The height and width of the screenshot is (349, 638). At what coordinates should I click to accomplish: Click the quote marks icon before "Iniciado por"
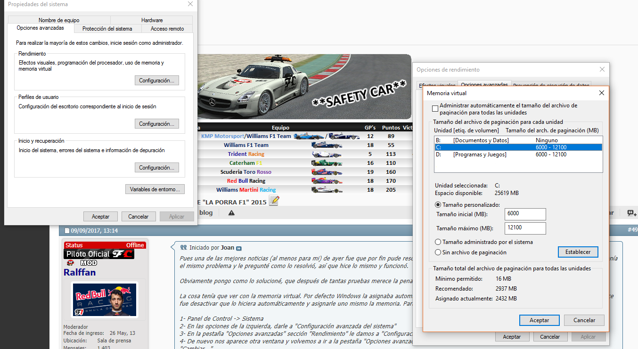pyautogui.click(x=184, y=247)
